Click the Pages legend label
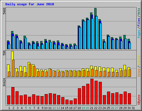Image resolution: width=142 pixels, height=111 pixels. [x=139, y=34]
